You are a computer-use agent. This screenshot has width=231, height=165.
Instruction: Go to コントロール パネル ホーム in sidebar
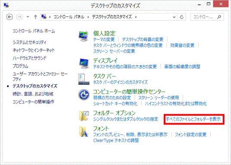(x=34, y=31)
